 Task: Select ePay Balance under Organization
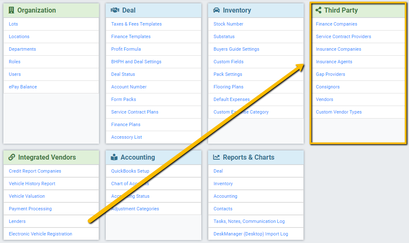click(23, 87)
